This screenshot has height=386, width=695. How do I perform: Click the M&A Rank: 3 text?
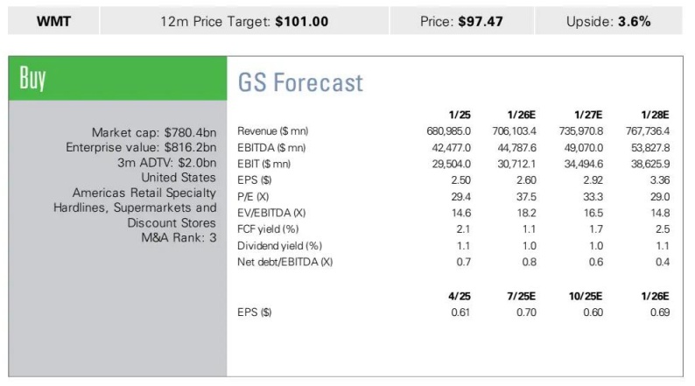click(x=179, y=236)
